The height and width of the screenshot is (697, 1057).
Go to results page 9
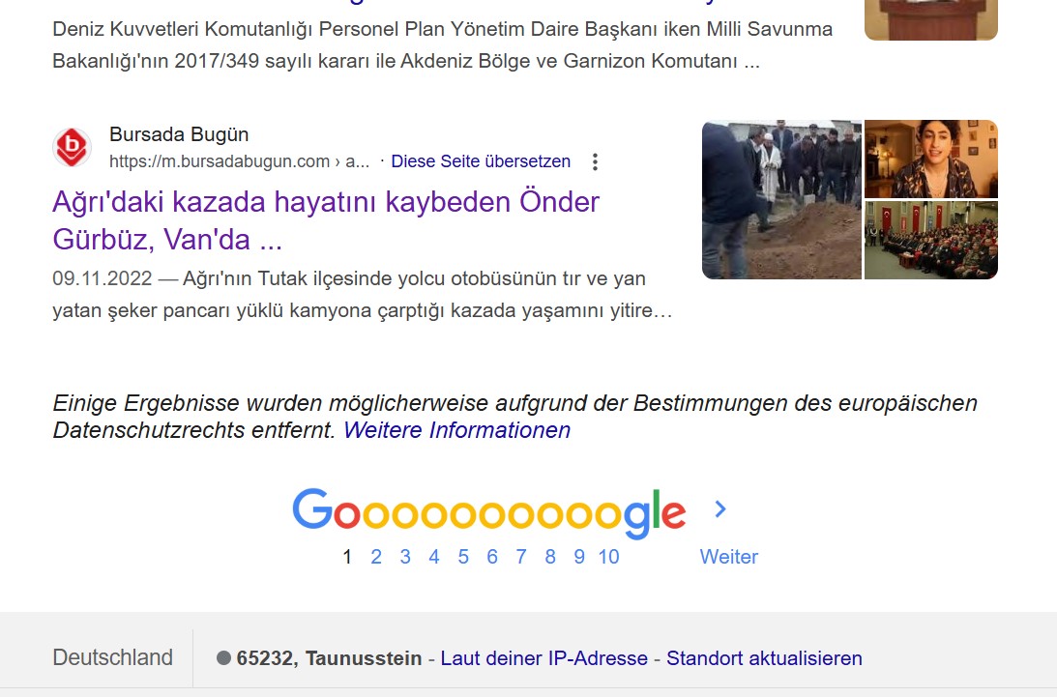click(x=579, y=557)
